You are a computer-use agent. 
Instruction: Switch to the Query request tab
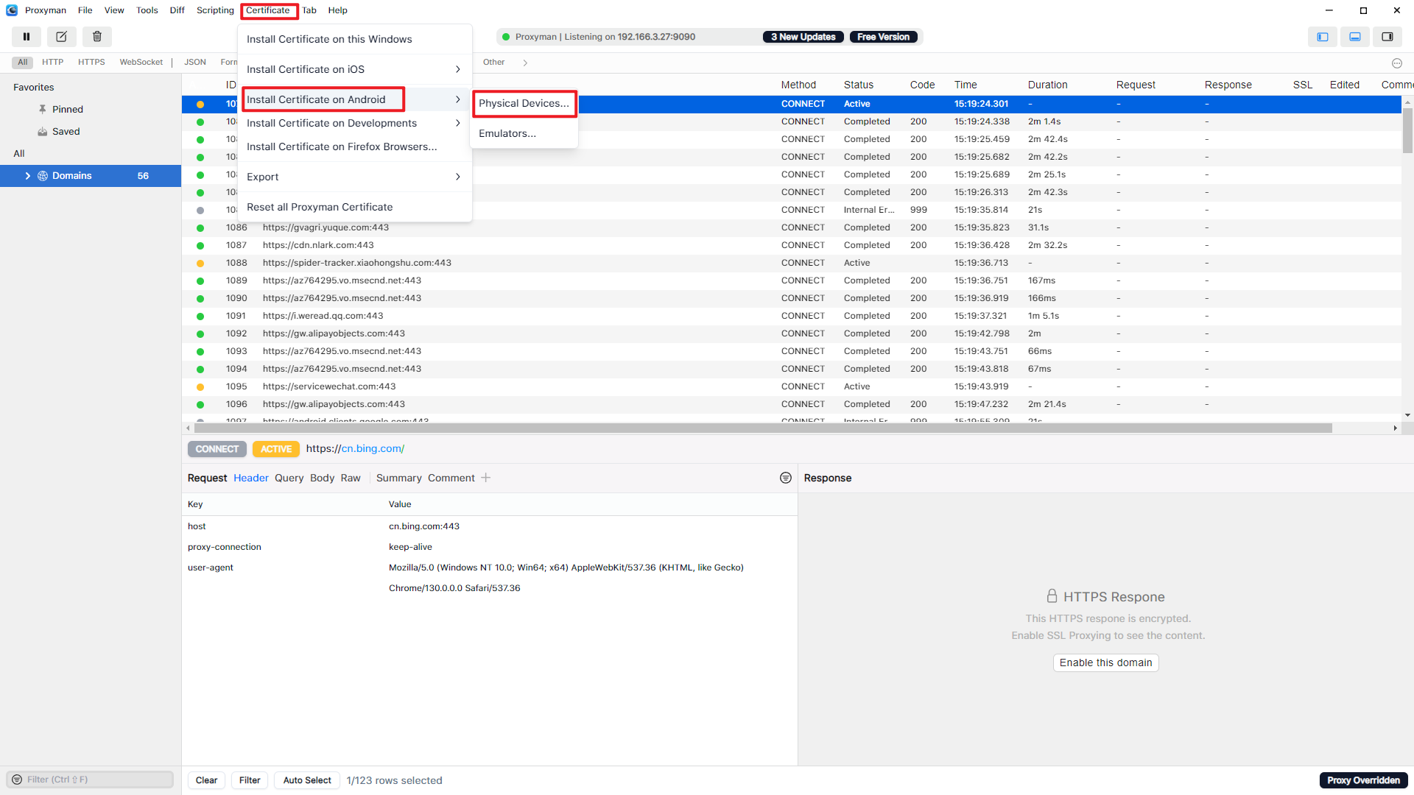coord(289,478)
